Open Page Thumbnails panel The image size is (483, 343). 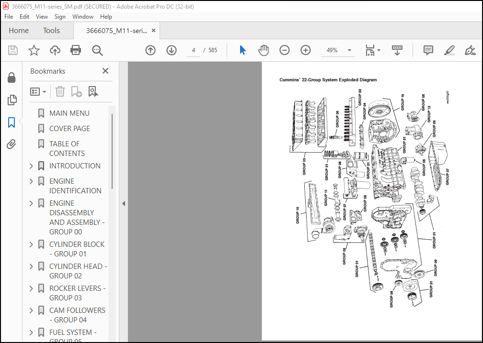(x=11, y=100)
